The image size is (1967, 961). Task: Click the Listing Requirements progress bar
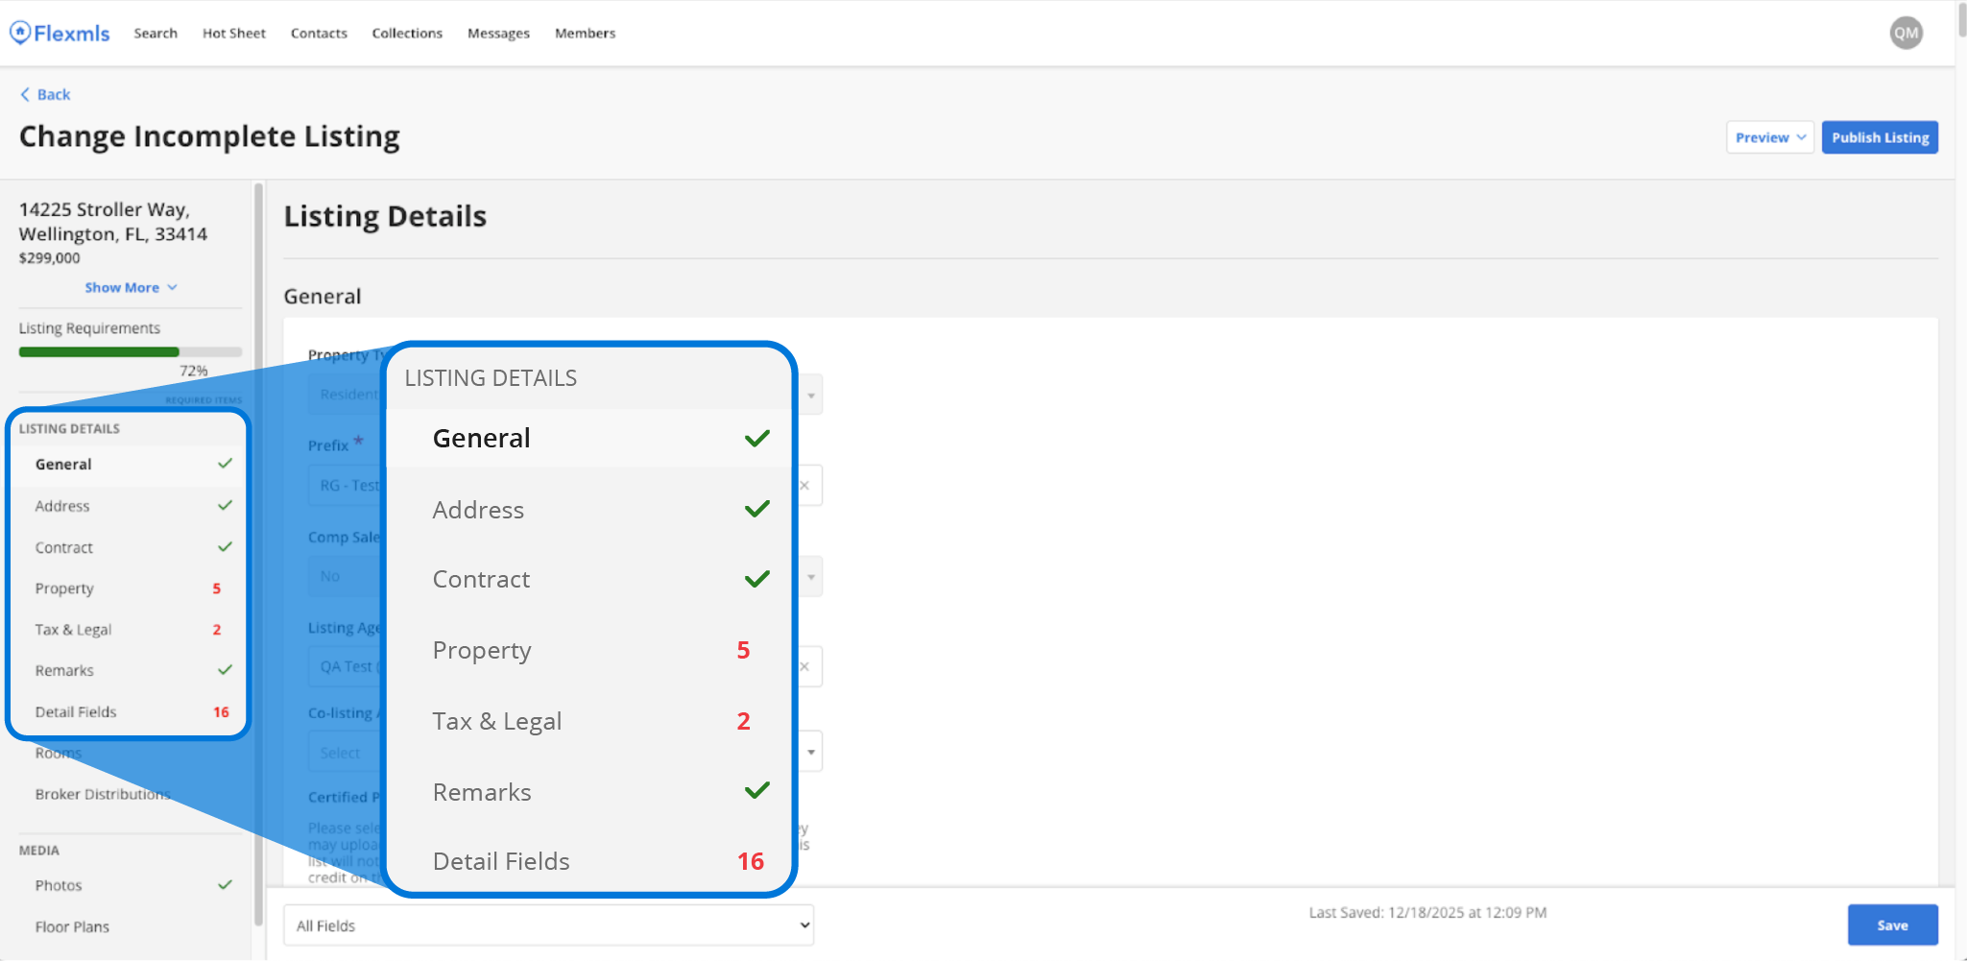pos(131,351)
